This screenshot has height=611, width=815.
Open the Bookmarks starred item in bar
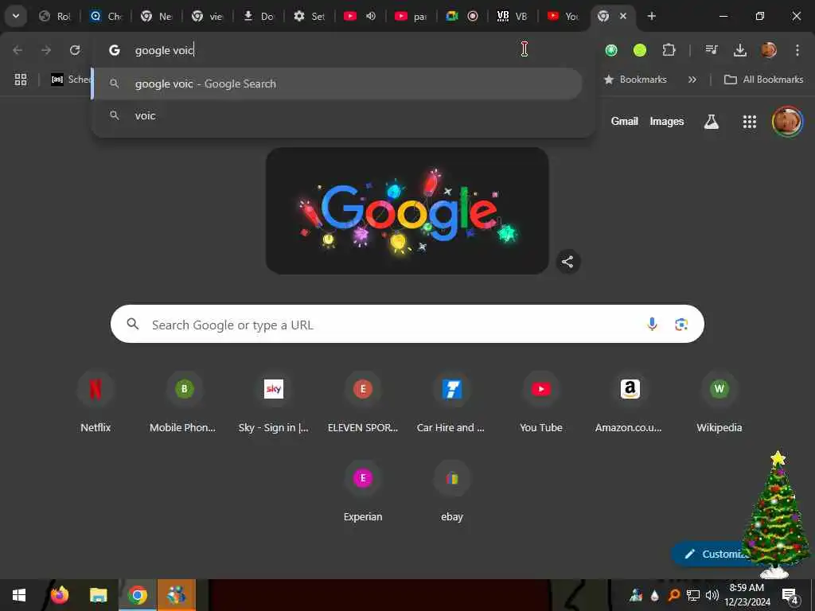[634, 80]
